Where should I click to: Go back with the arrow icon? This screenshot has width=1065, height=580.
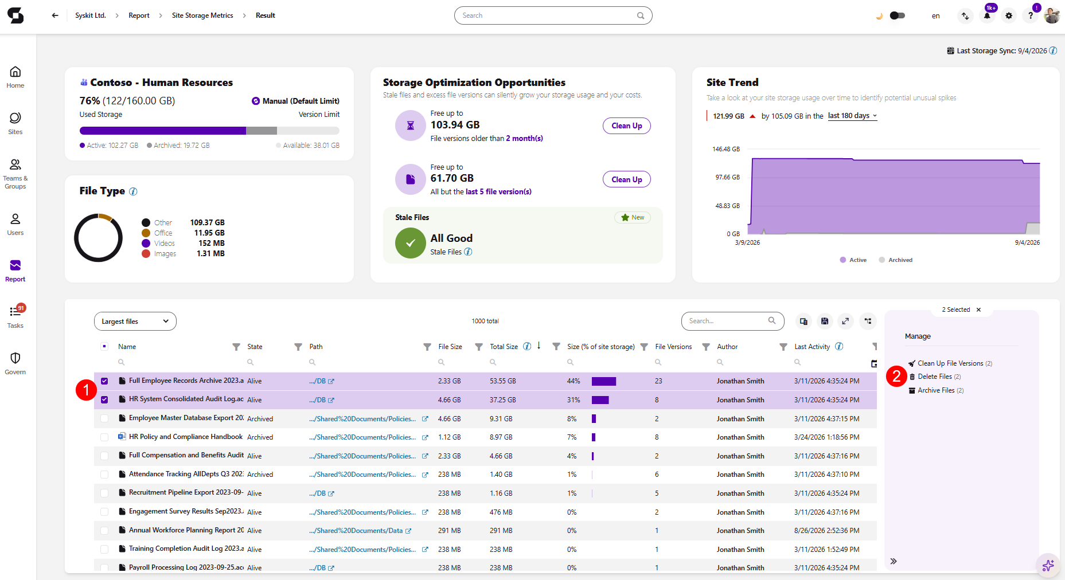point(55,15)
